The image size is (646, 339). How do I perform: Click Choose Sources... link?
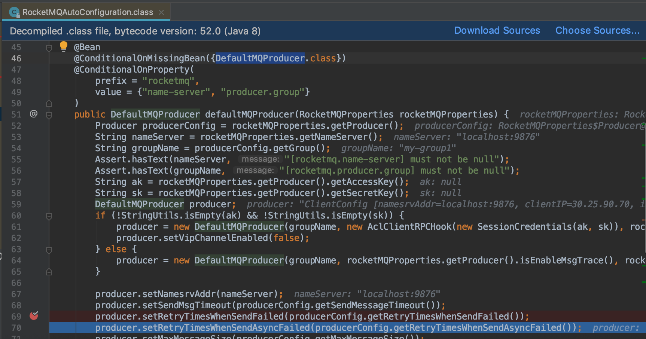click(597, 31)
